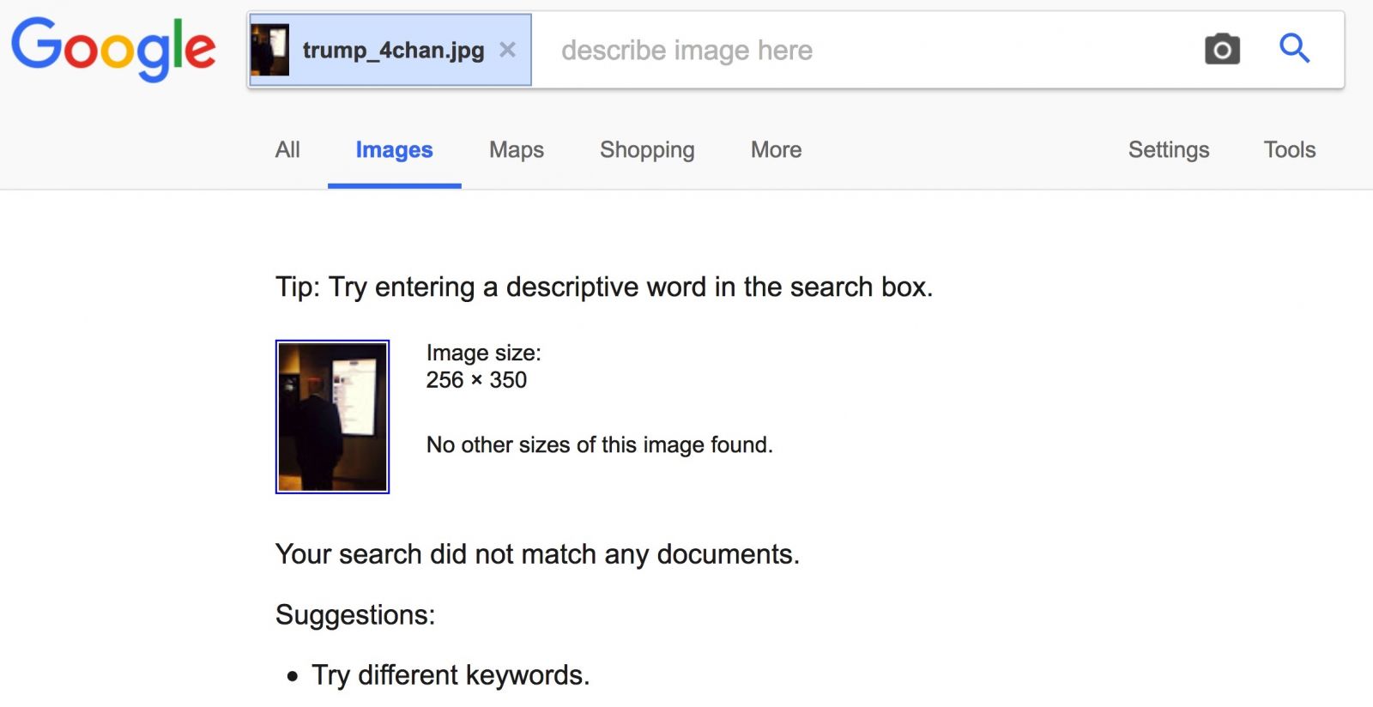Open the uploaded image result thumbnail
1373x707 pixels.
pos(332,417)
